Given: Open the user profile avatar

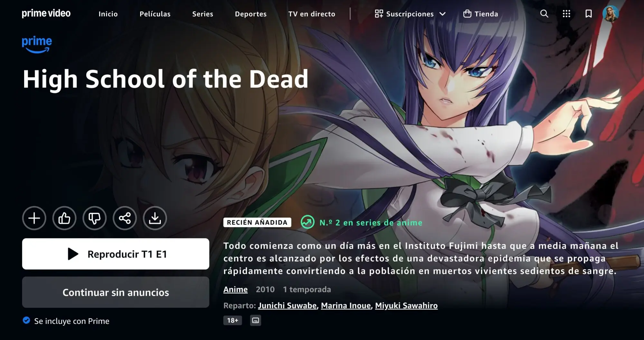Looking at the screenshot, I should pos(611,14).
